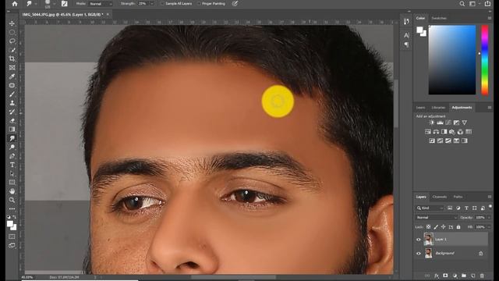
Task: Select the IMG_5044.JPG document tab
Action: tap(62, 15)
